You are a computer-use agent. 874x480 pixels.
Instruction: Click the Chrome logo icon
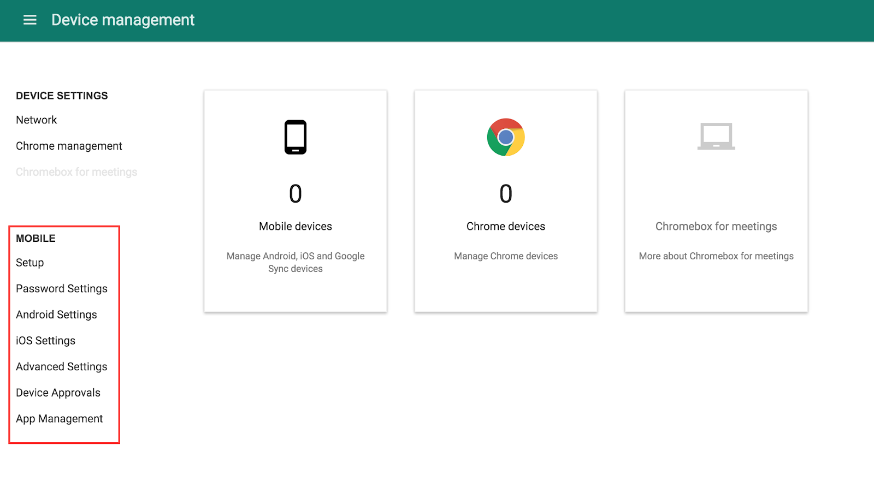[506, 137]
